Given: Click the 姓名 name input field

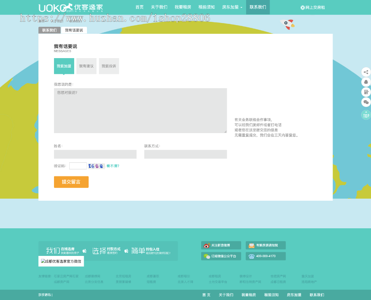Looking at the screenshot, I should point(95,154).
